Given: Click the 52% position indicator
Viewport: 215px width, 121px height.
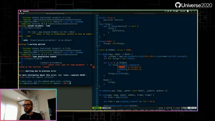Looking at the screenshot, I should click(x=185, y=108).
